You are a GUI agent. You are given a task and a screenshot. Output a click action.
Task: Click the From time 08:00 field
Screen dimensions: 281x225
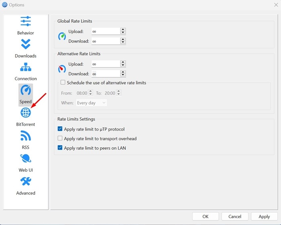(82, 93)
